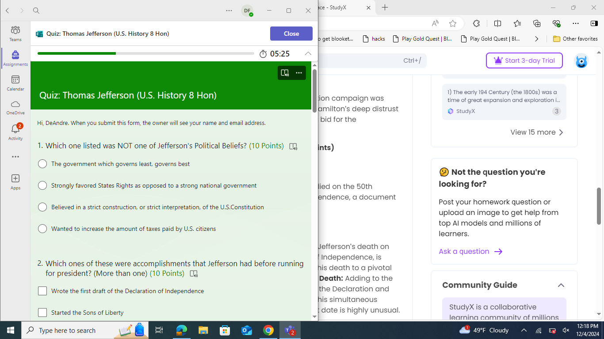This screenshot has height=339, width=604.
Task: Open the 'hacks' bookmark in Edge
Action: 374,39
